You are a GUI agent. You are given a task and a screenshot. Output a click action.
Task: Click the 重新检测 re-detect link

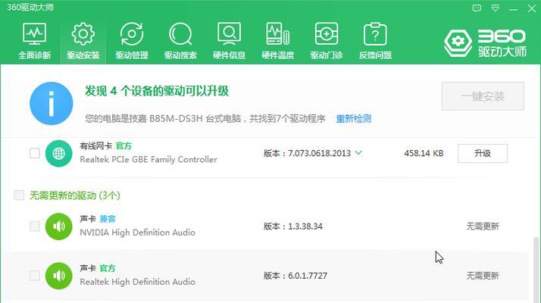(354, 119)
